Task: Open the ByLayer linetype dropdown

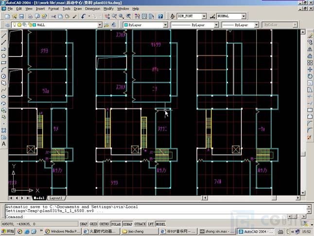Action: coord(216,25)
